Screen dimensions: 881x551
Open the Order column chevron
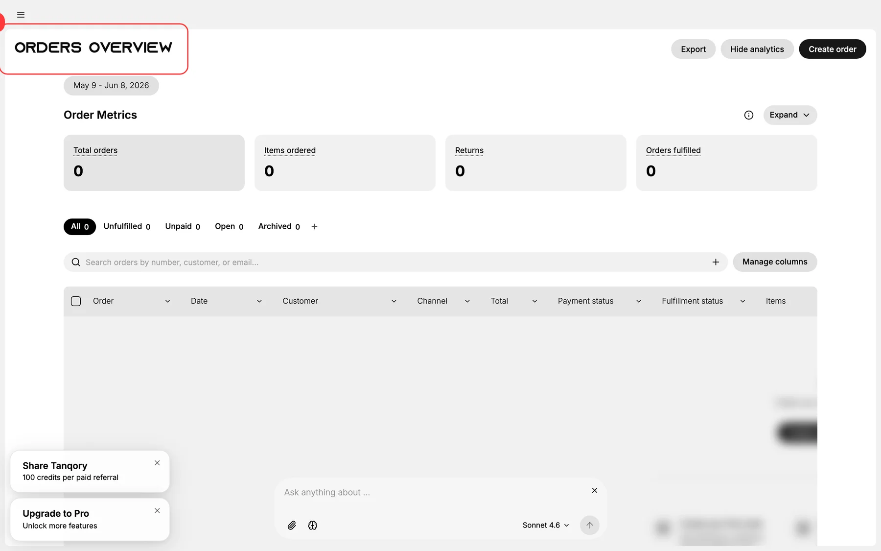(167, 301)
